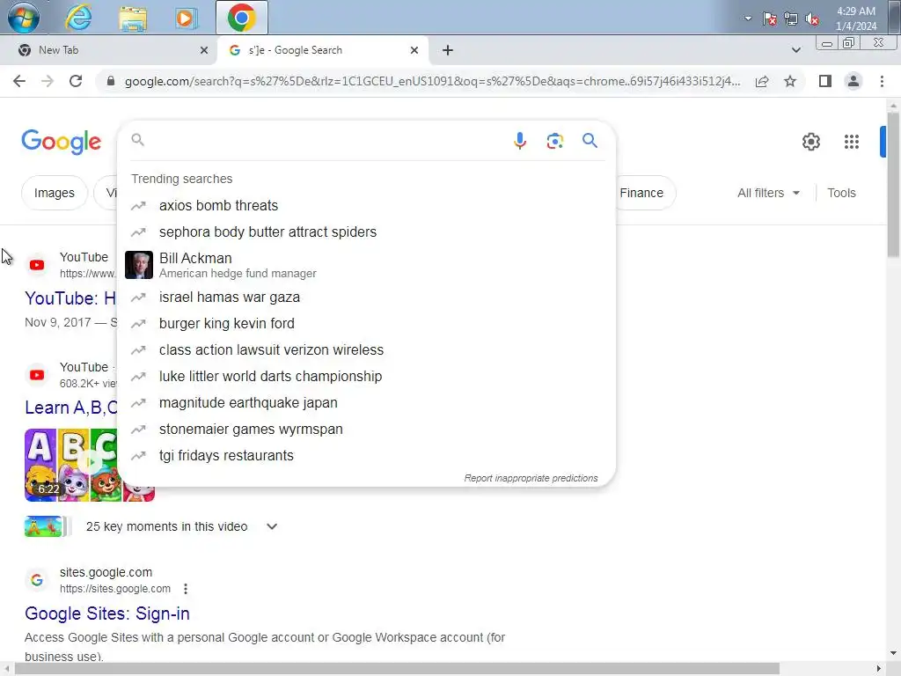This screenshot has height=676, width=901.
Task: Click the network status tray icon
Action: (x=791, y=19)
